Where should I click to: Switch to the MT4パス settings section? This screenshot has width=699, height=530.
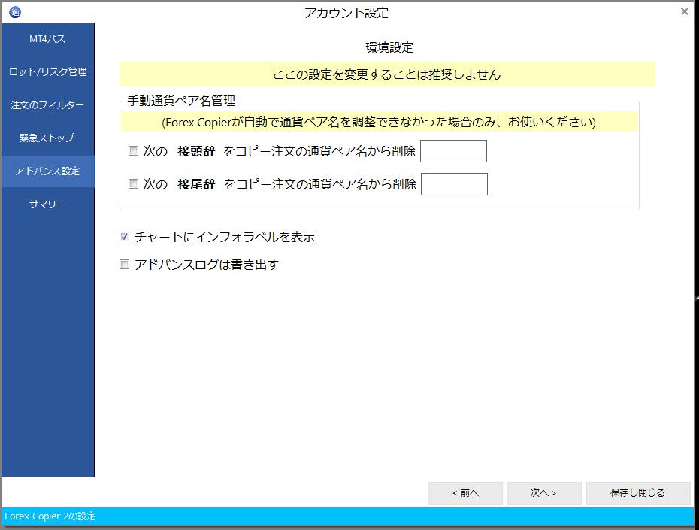pos(47,38)
